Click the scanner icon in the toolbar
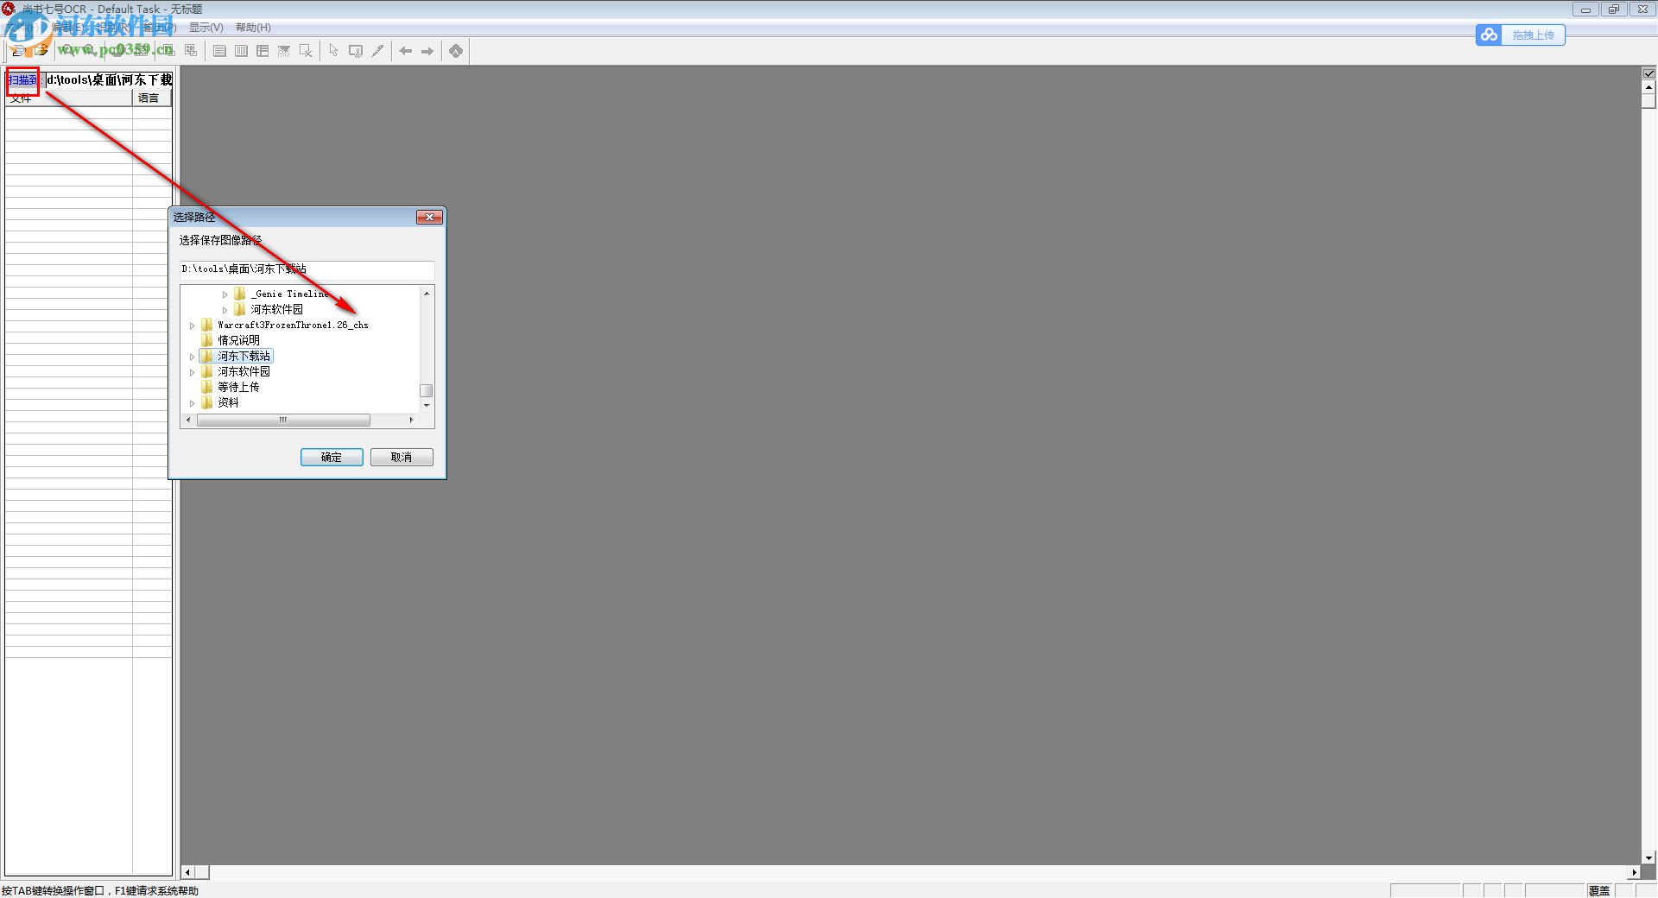 [18, 51]
